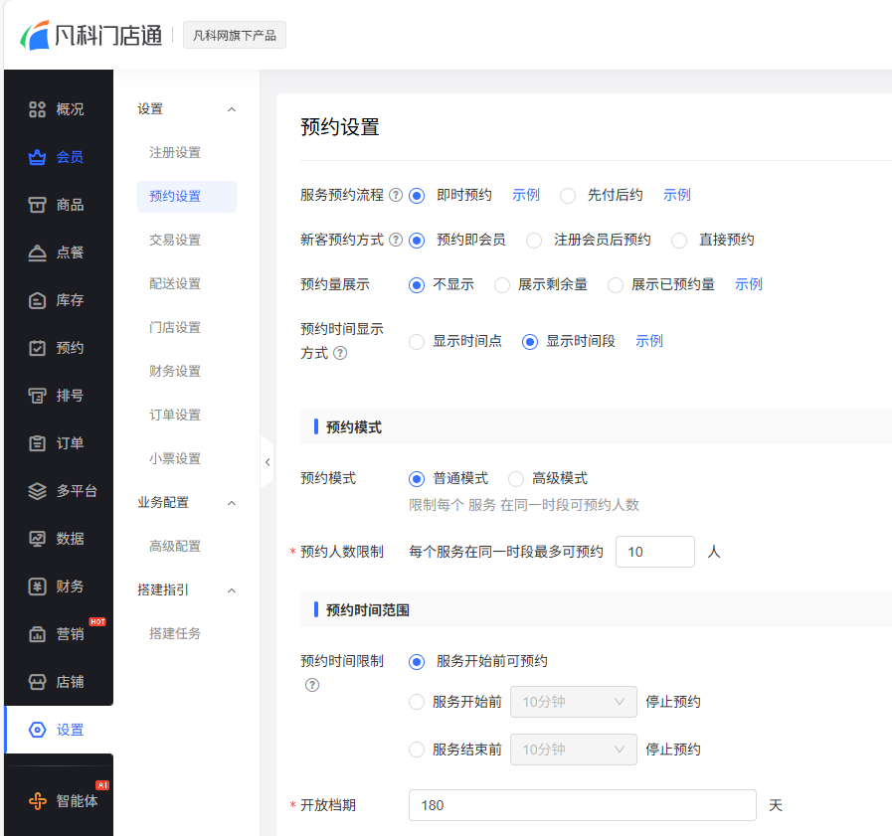Image resolution: width=892 pixels, height=836 pixels.
Task: Click 示例 link beside 显示时间段
Action: [649, 341]
